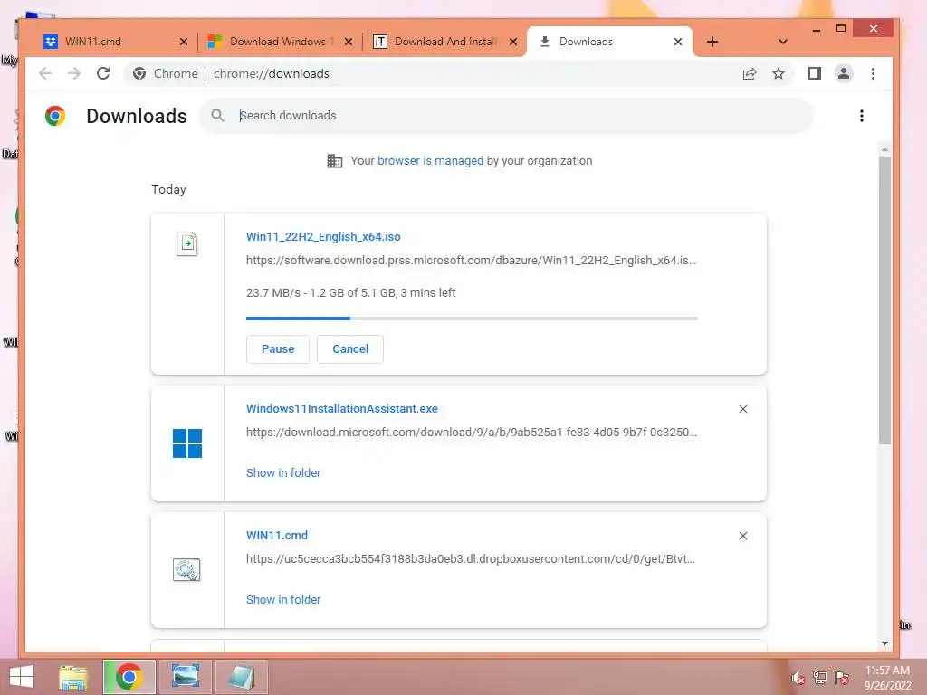Image resolution: width=927 pixels, height=695 pixels.
Task: Click the Chrome site info icon in address bar
Action: (x=139, y=74)
